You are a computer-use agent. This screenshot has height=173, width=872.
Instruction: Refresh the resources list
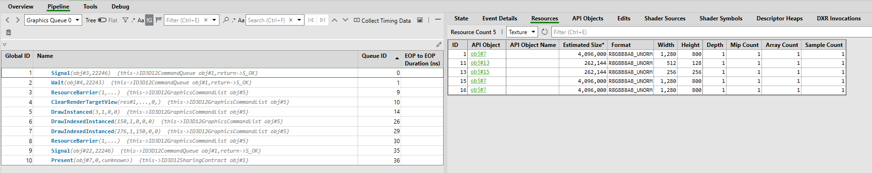[544, 32]
